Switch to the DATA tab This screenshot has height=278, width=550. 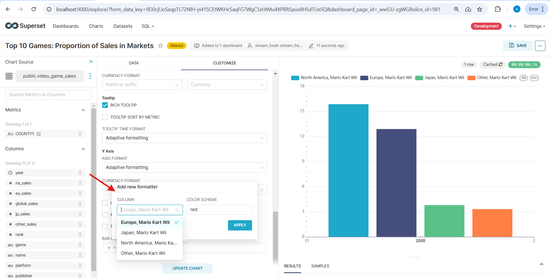tap(134, 63)
